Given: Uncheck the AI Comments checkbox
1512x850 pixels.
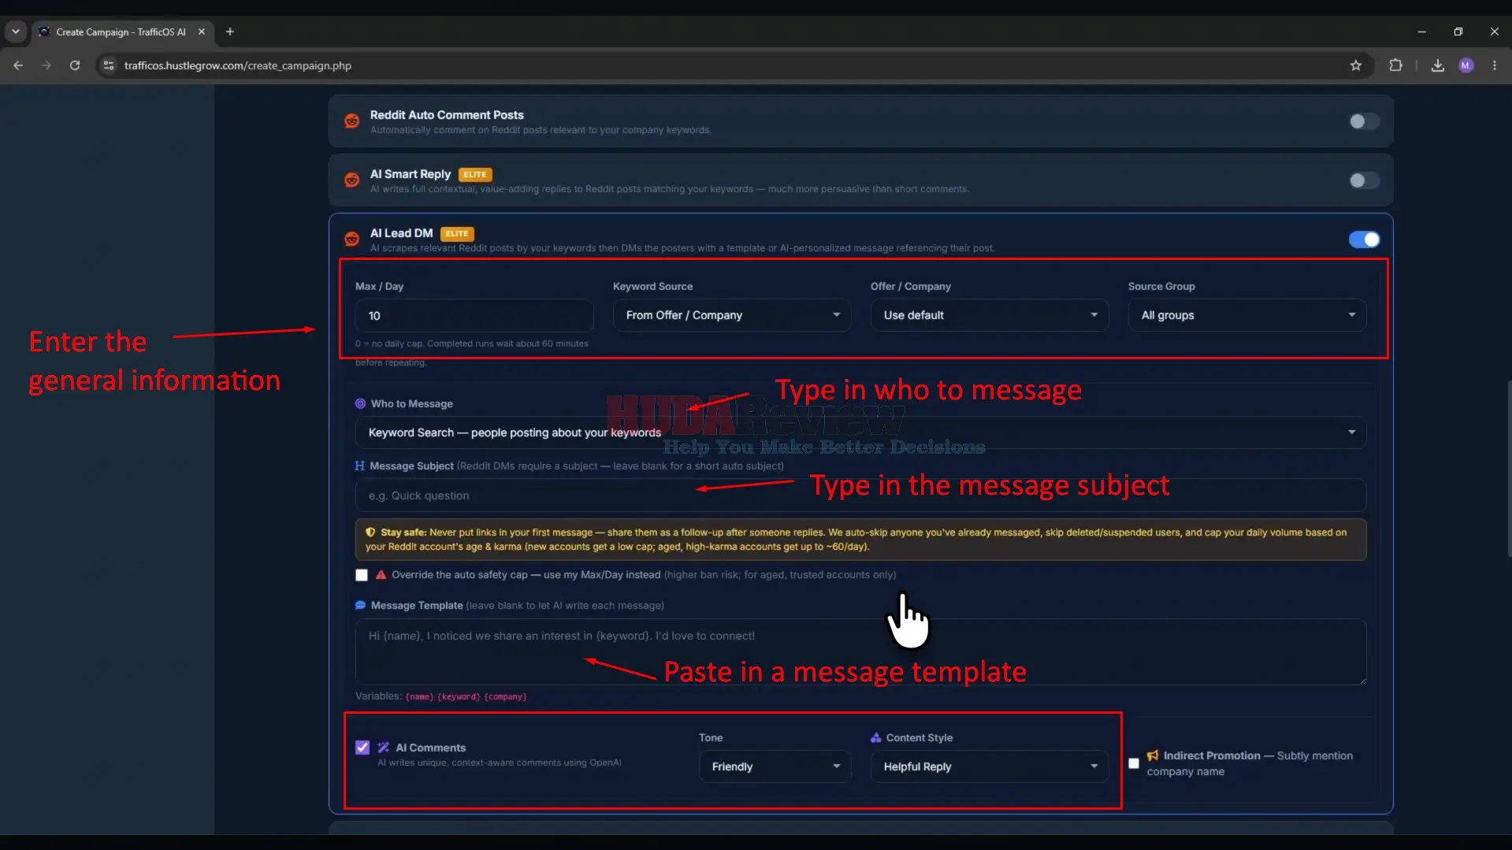Looking at the screenshot, I should coord(362,748).
